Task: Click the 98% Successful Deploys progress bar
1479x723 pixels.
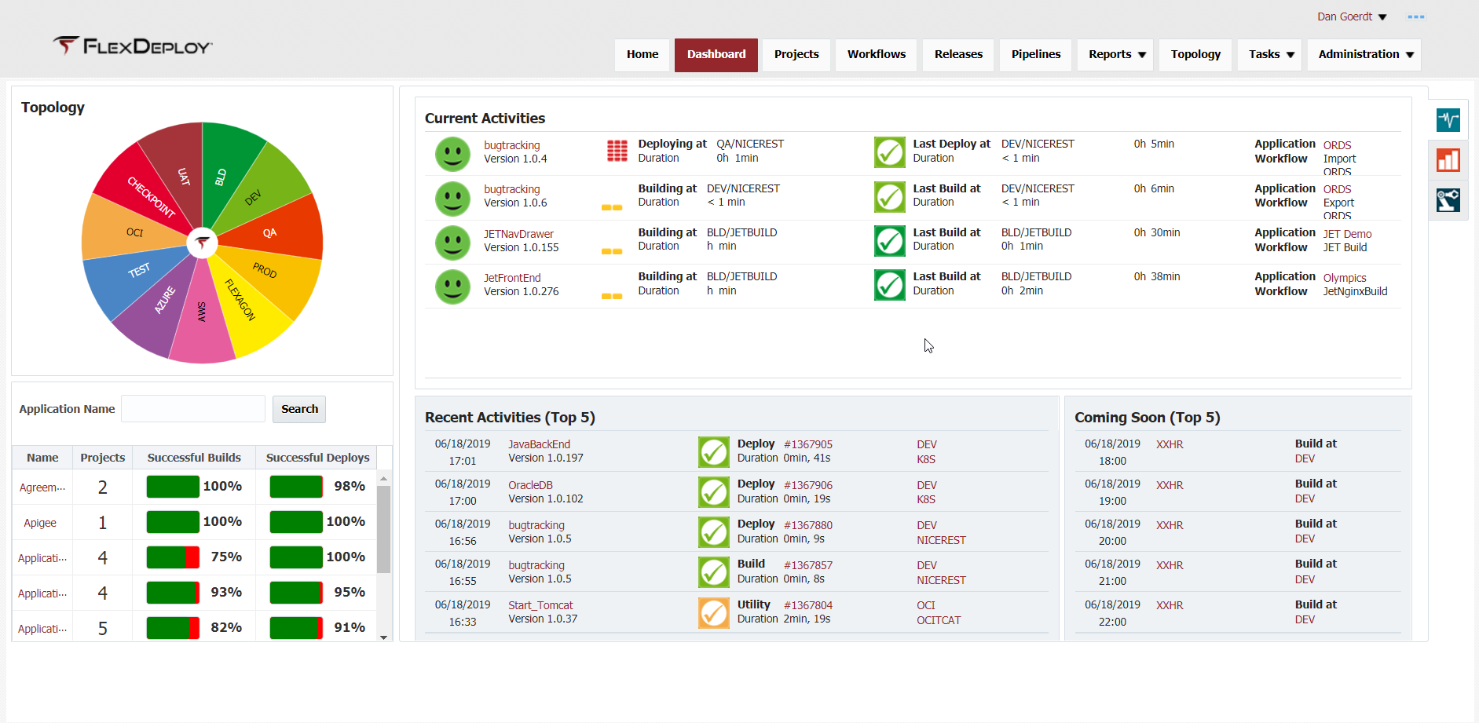Action: [296, 487]
